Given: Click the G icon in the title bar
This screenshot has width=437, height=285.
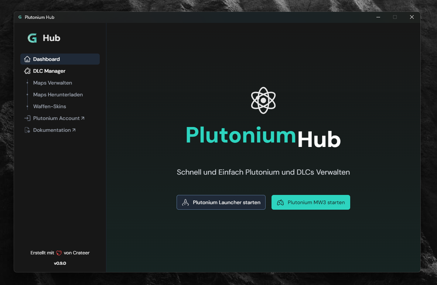Looking at the screenshot, I should [x=20, y=17].
